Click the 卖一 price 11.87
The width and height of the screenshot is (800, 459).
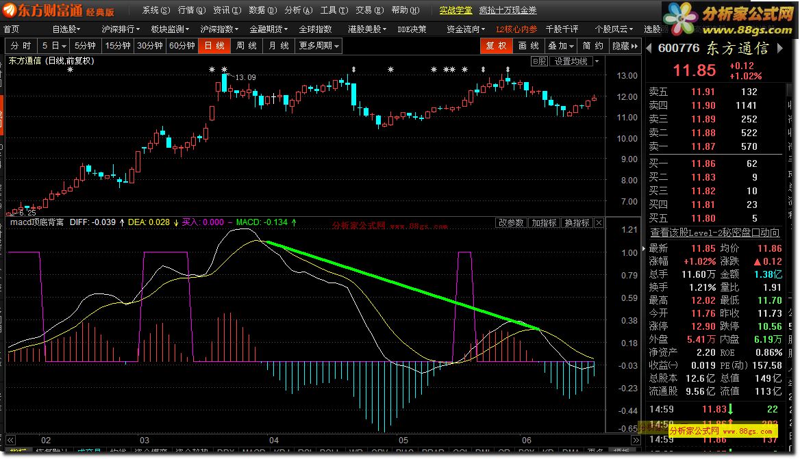[x=703, y=146]
